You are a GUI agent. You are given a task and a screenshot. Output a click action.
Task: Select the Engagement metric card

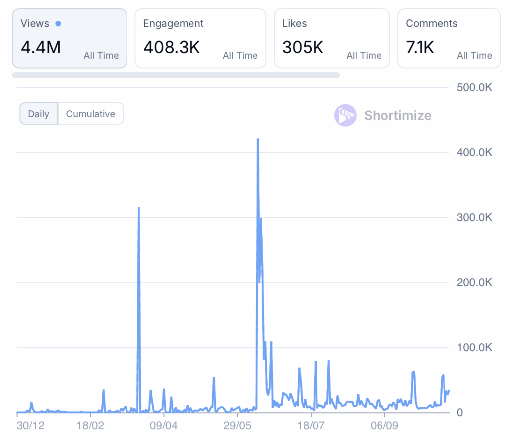click(x=200, y=38)
